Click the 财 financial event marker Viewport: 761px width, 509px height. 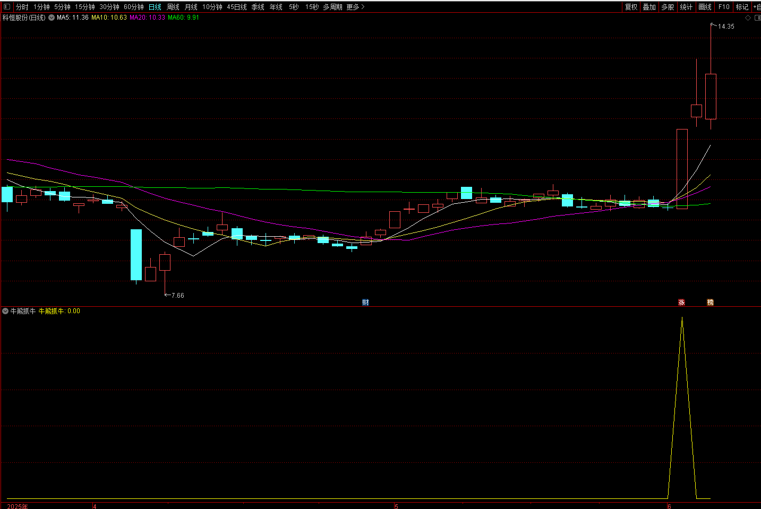365,302
